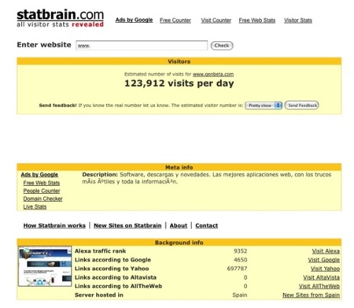Click the Description label in Meta info
This screenshot has width=354, height=308.
[x=100, y=175]
